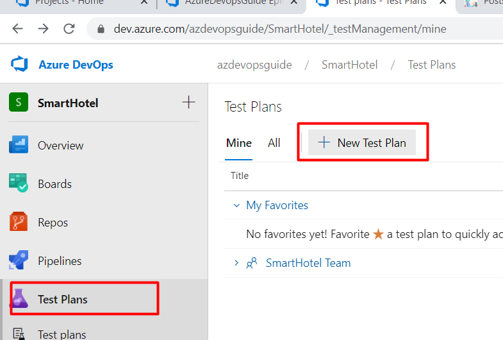Open the Boards hub icon
The image size is (503, 340).
[x=19, y=183]
